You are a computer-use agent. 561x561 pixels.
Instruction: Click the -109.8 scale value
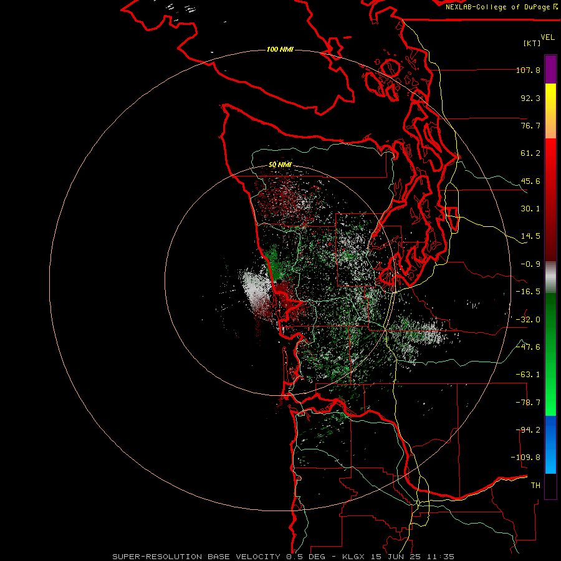(x=526, y=458)
